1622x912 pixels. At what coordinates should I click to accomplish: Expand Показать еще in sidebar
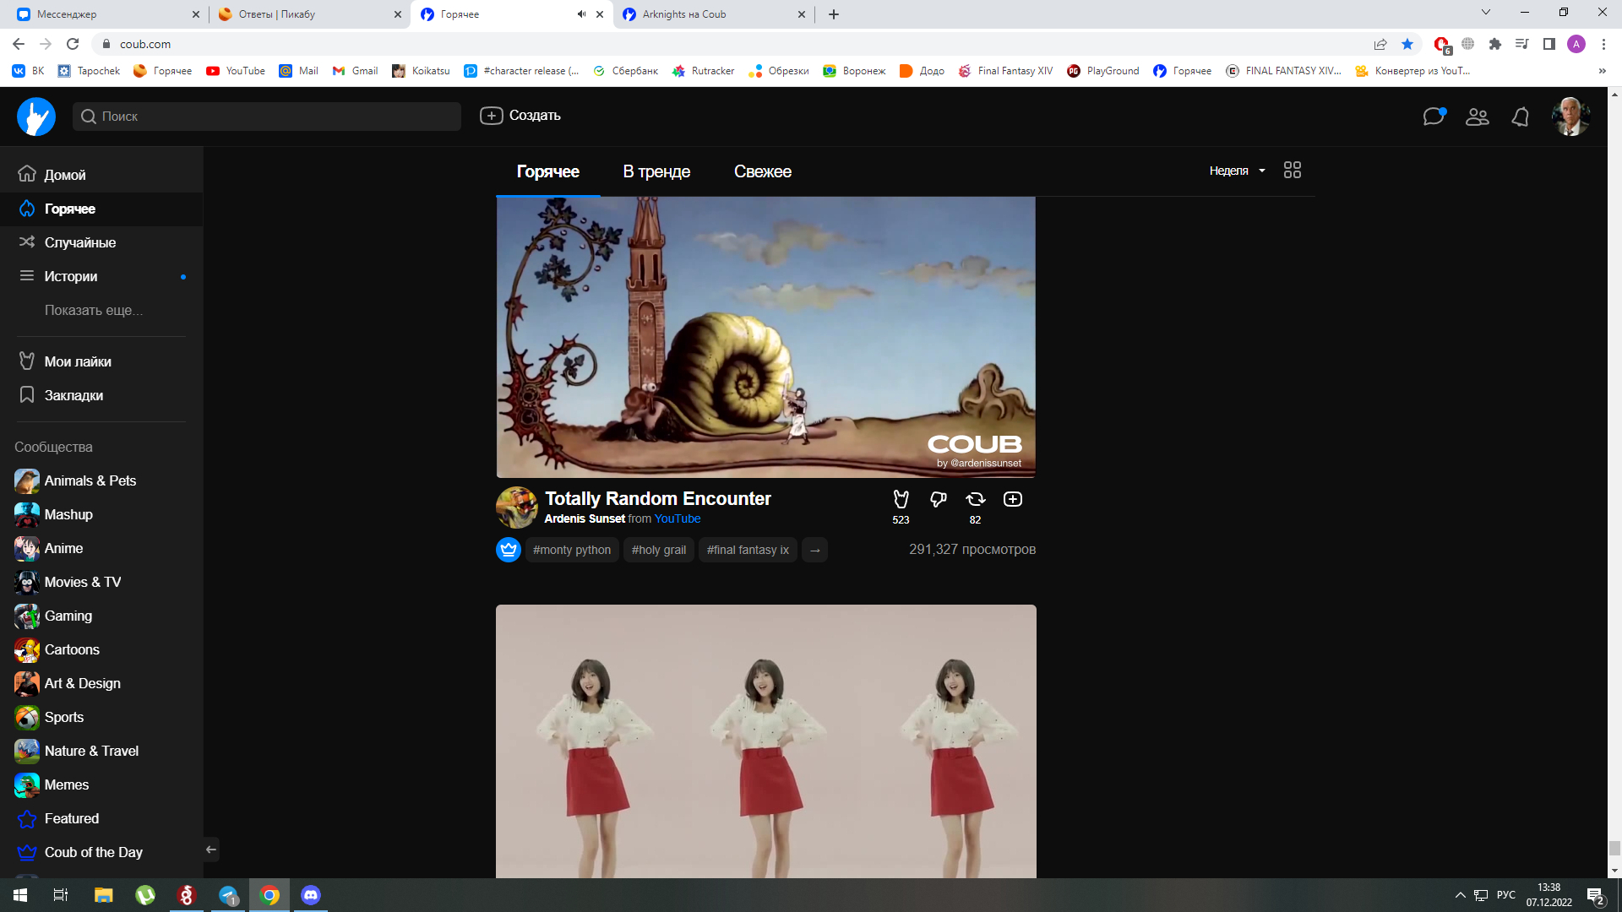coord(94,310)
